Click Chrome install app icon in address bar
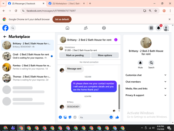 click(144, 11)
